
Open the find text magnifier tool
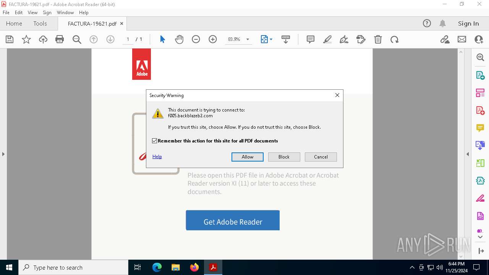[x=77, y=39]
